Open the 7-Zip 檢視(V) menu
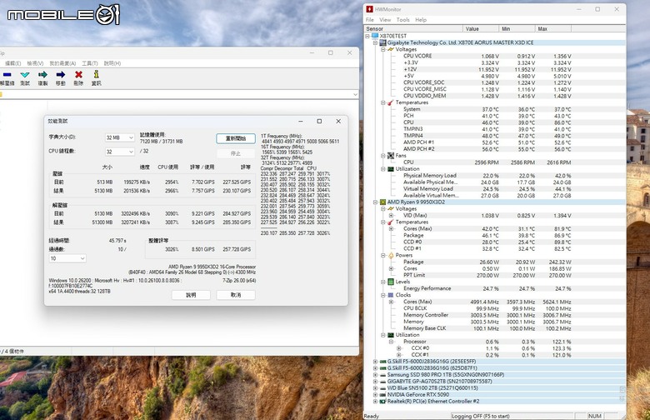This screenshot has height=420, width=650. click(35, 63)
